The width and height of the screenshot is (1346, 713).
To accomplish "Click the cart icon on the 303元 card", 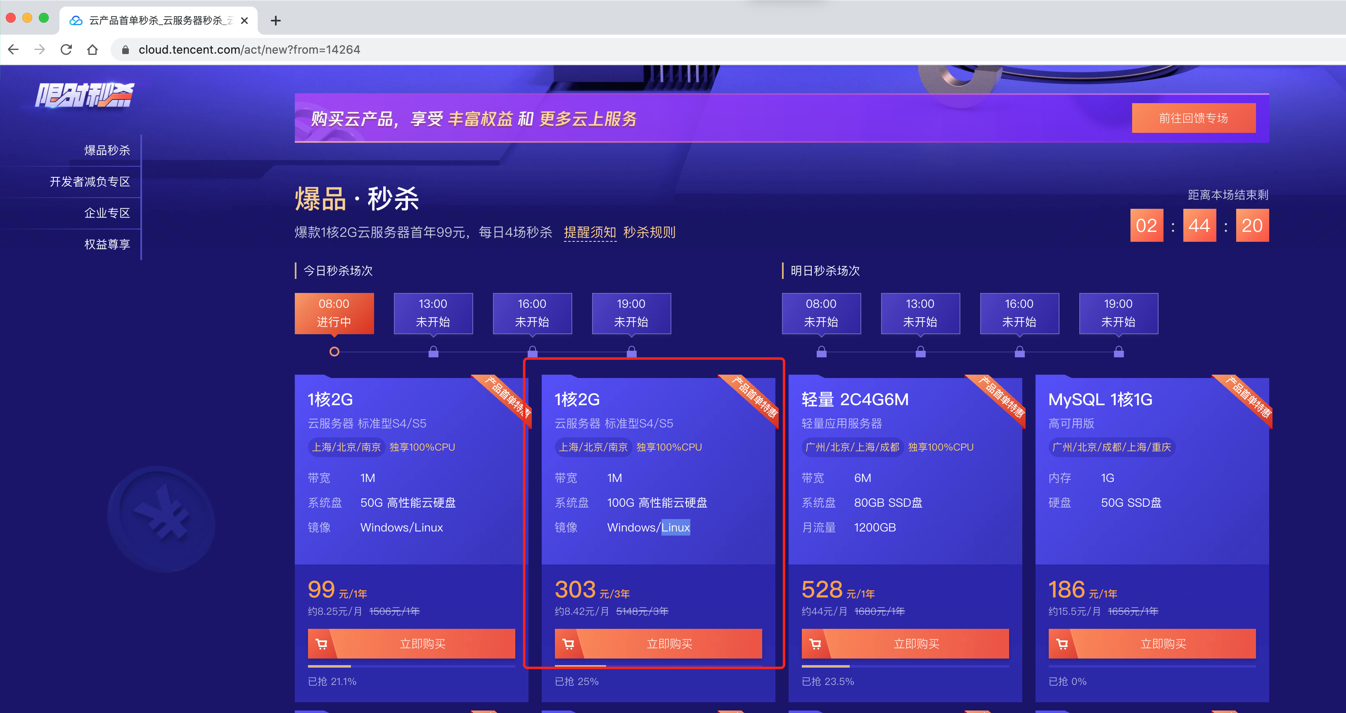I will click(x=569, y=644).
